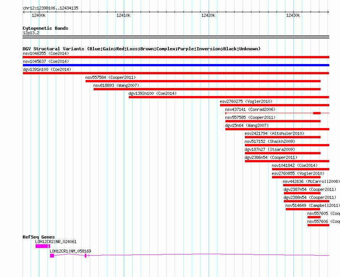Click the DGV Structural Variants track title
Screen dimensions: 340x277
point(141,49)
